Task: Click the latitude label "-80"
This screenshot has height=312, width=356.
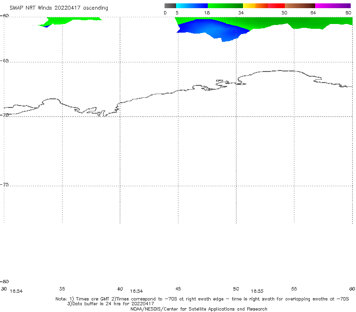Action: 4,282
